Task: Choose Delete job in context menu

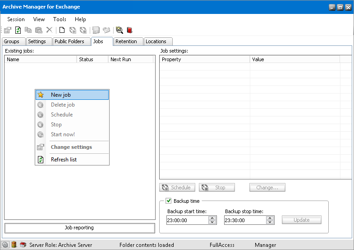Action: (72, 105)
